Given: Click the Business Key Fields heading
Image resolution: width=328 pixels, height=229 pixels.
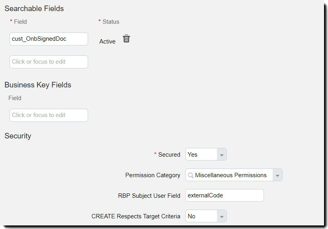Looking at the screenshot, I should [x=38, y=85].
